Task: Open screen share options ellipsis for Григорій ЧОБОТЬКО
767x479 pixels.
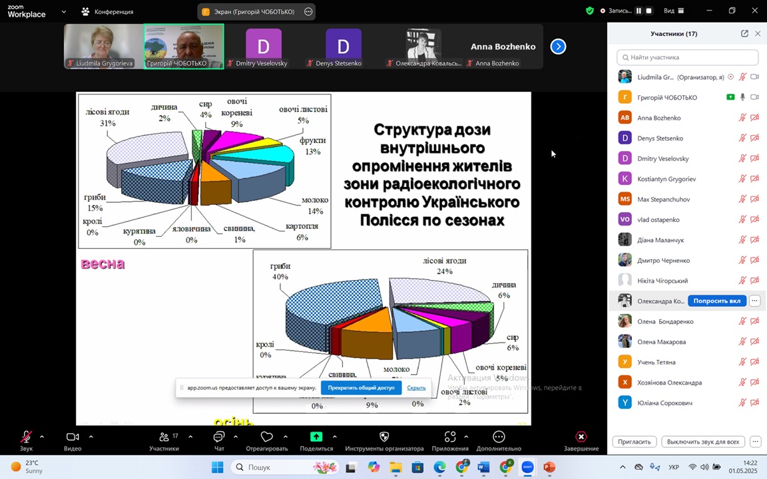Action: pyautogui.click(x=308, y=12)
